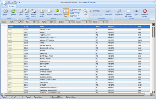156x99 pixels.
Task: Edit the Top margin field
Action: pyautogui.click(x=35, y=22)
